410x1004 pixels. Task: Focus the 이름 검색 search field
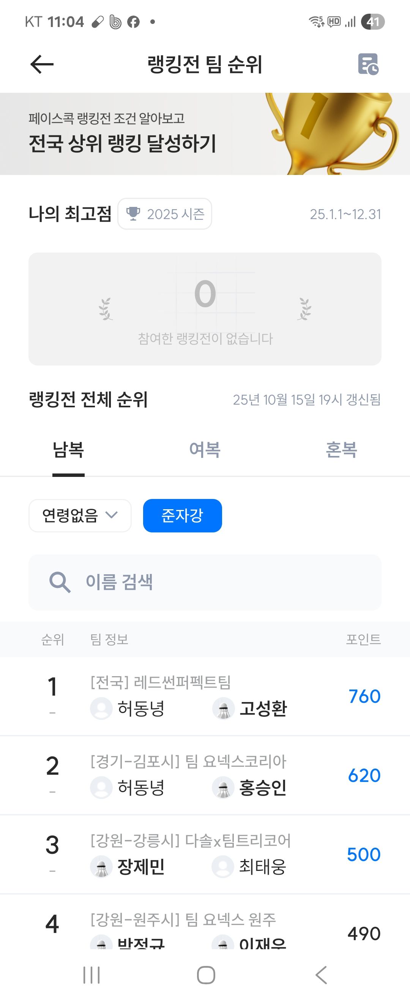[x=218, y=582]
